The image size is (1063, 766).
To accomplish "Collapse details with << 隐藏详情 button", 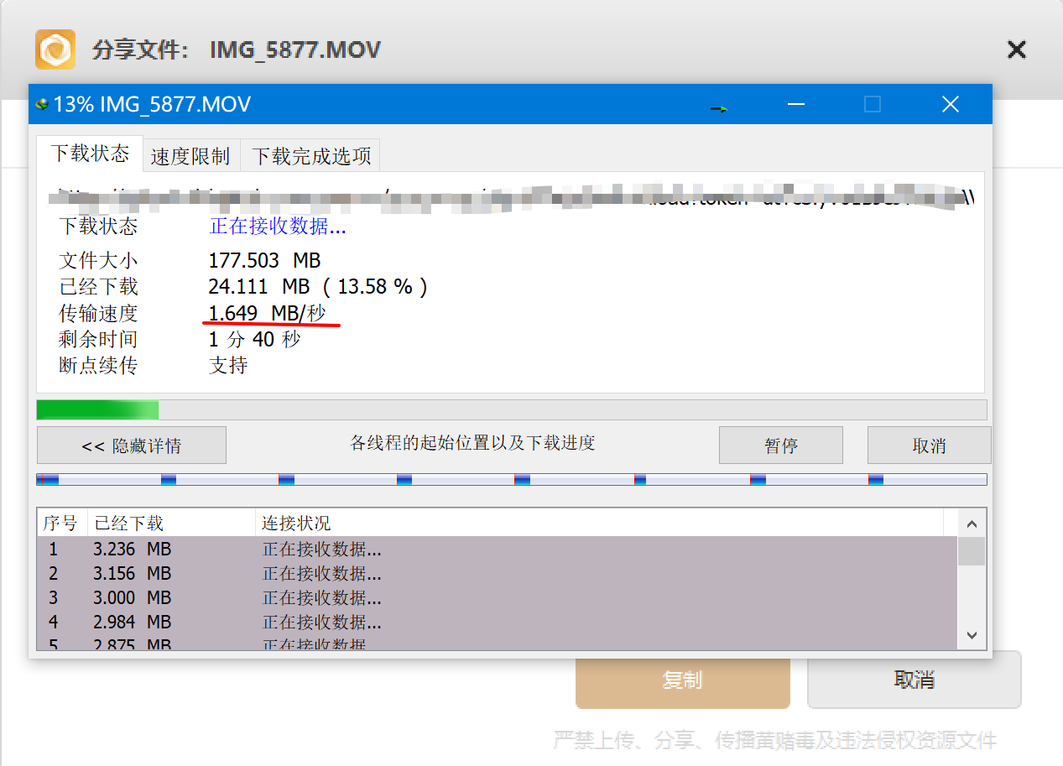I will pyautogui.click(x=132, y=446).
